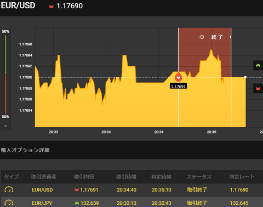Select EUR/USD in the trade table
This screenshot has height=207, width=263.
point(42,190)
